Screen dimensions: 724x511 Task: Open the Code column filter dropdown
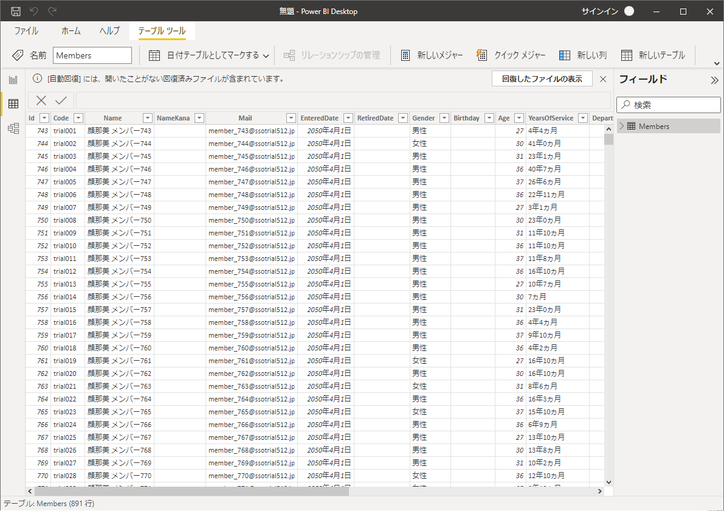point(78,118)
